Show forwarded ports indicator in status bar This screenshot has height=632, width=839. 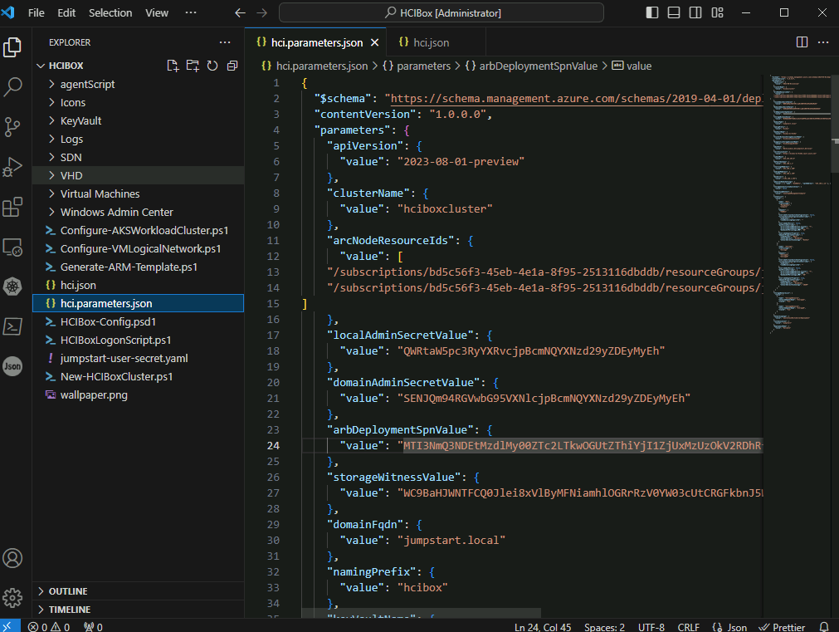[93, 627]
